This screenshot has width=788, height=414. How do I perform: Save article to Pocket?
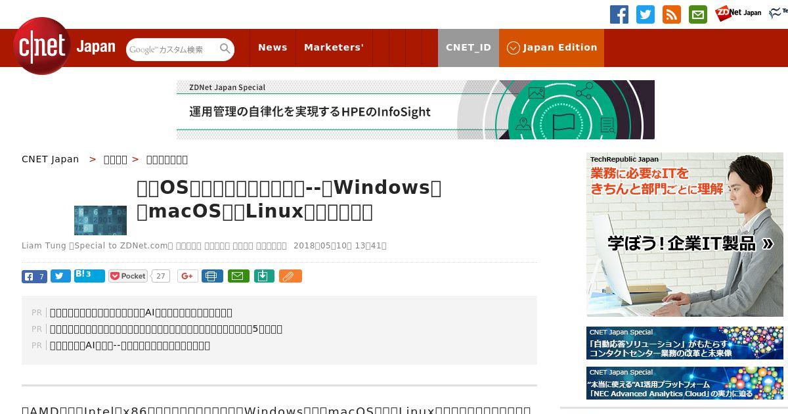(128, 277)
